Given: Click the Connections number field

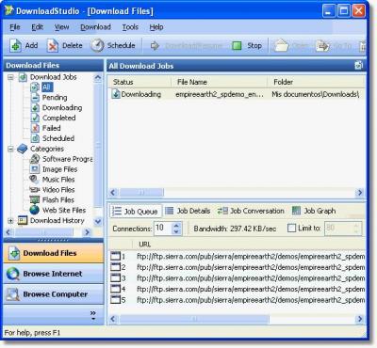Looking at the screenshot, I should 163,228.
